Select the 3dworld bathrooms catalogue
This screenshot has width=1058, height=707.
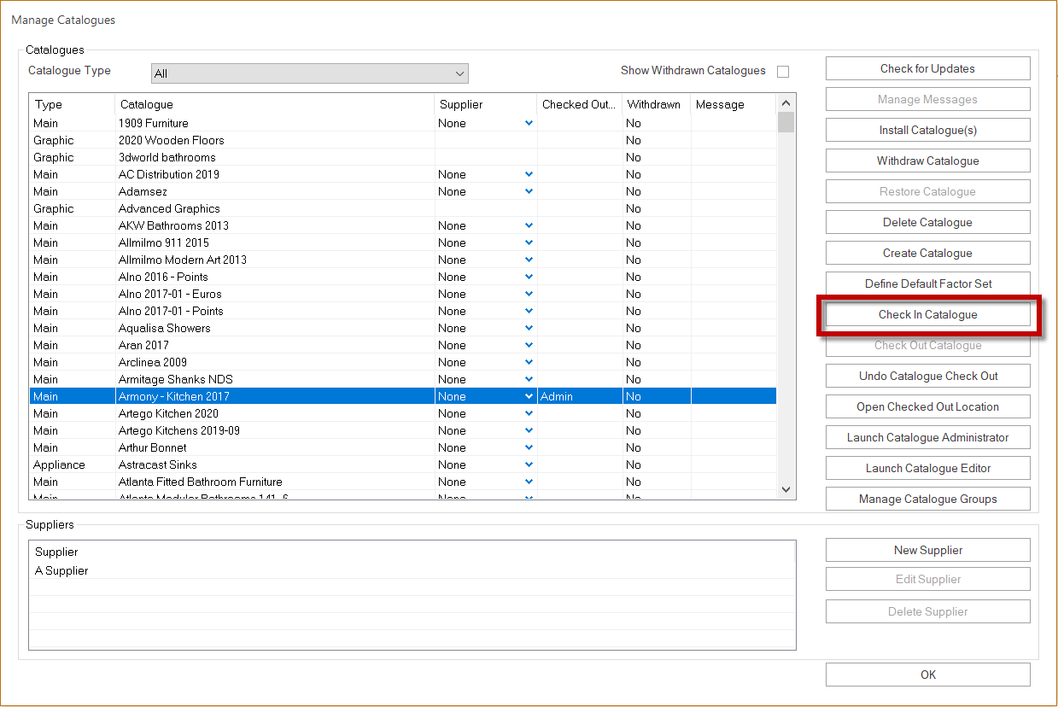click(x=403, y=157)
